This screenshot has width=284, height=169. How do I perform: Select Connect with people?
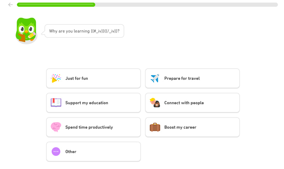click(x=192, y=103)
